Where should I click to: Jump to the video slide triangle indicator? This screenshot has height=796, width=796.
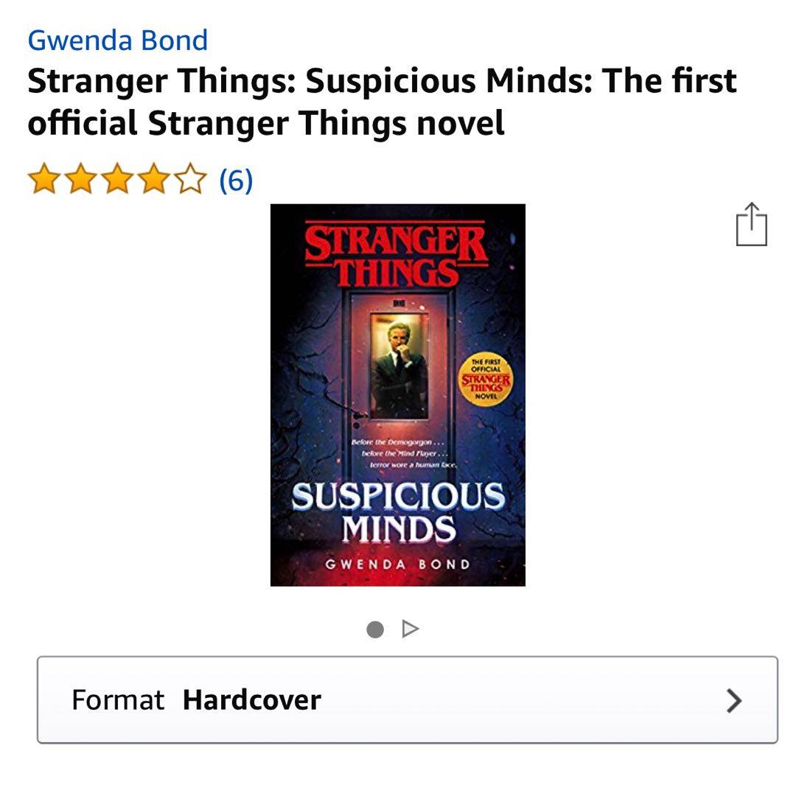point(411,629)
